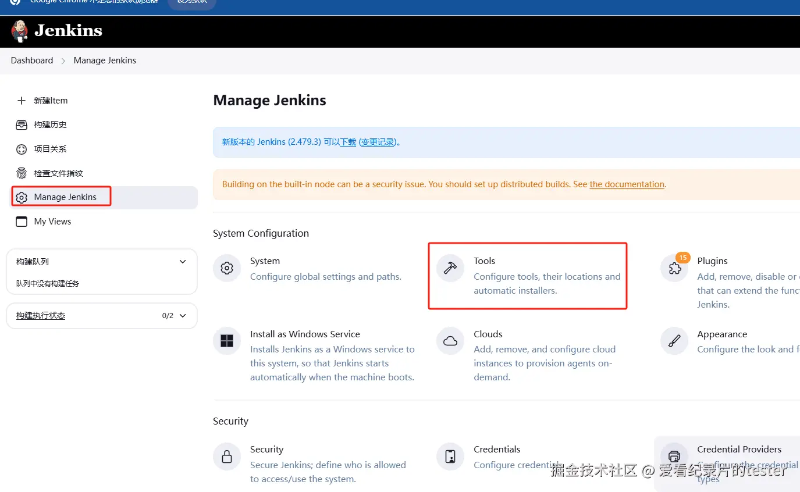Viewport: 800px width, 492px height.
Task: Go to Dashboard breadcrumb
Action: [x=32, y=60]
